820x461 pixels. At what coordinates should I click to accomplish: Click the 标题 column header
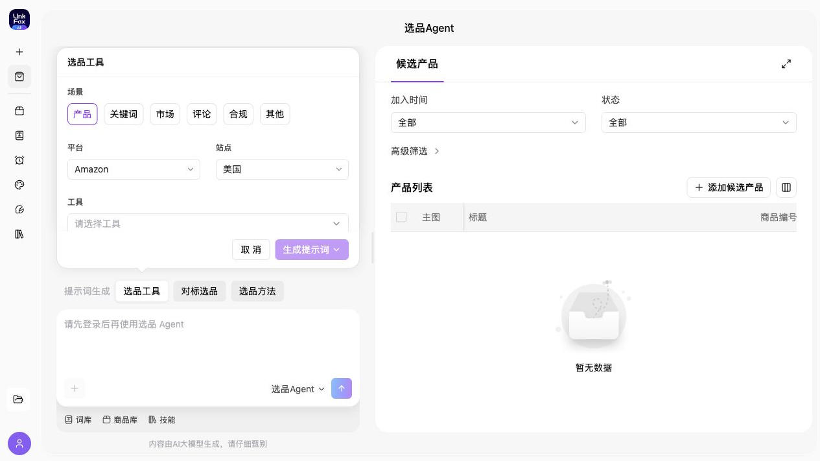click(478, 217)
